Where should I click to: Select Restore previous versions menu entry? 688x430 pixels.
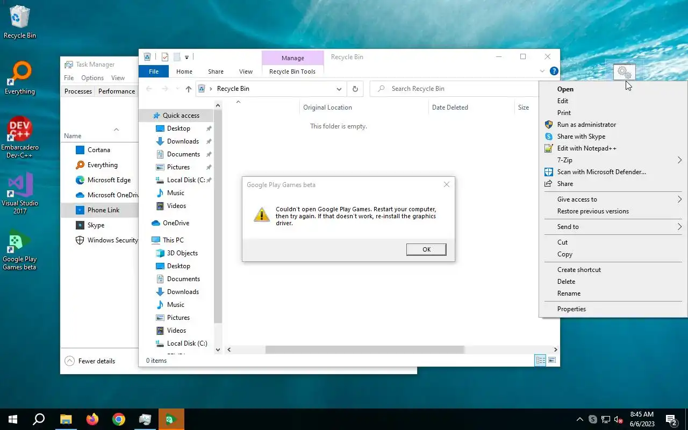[613, 211]
